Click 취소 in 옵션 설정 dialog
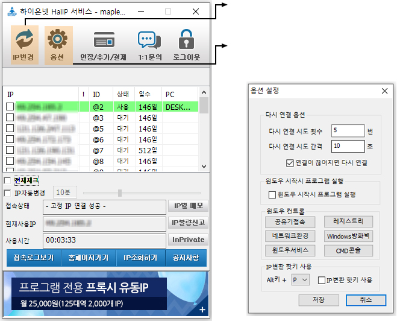Screen dimensions: 397x321 coord(366,300)
